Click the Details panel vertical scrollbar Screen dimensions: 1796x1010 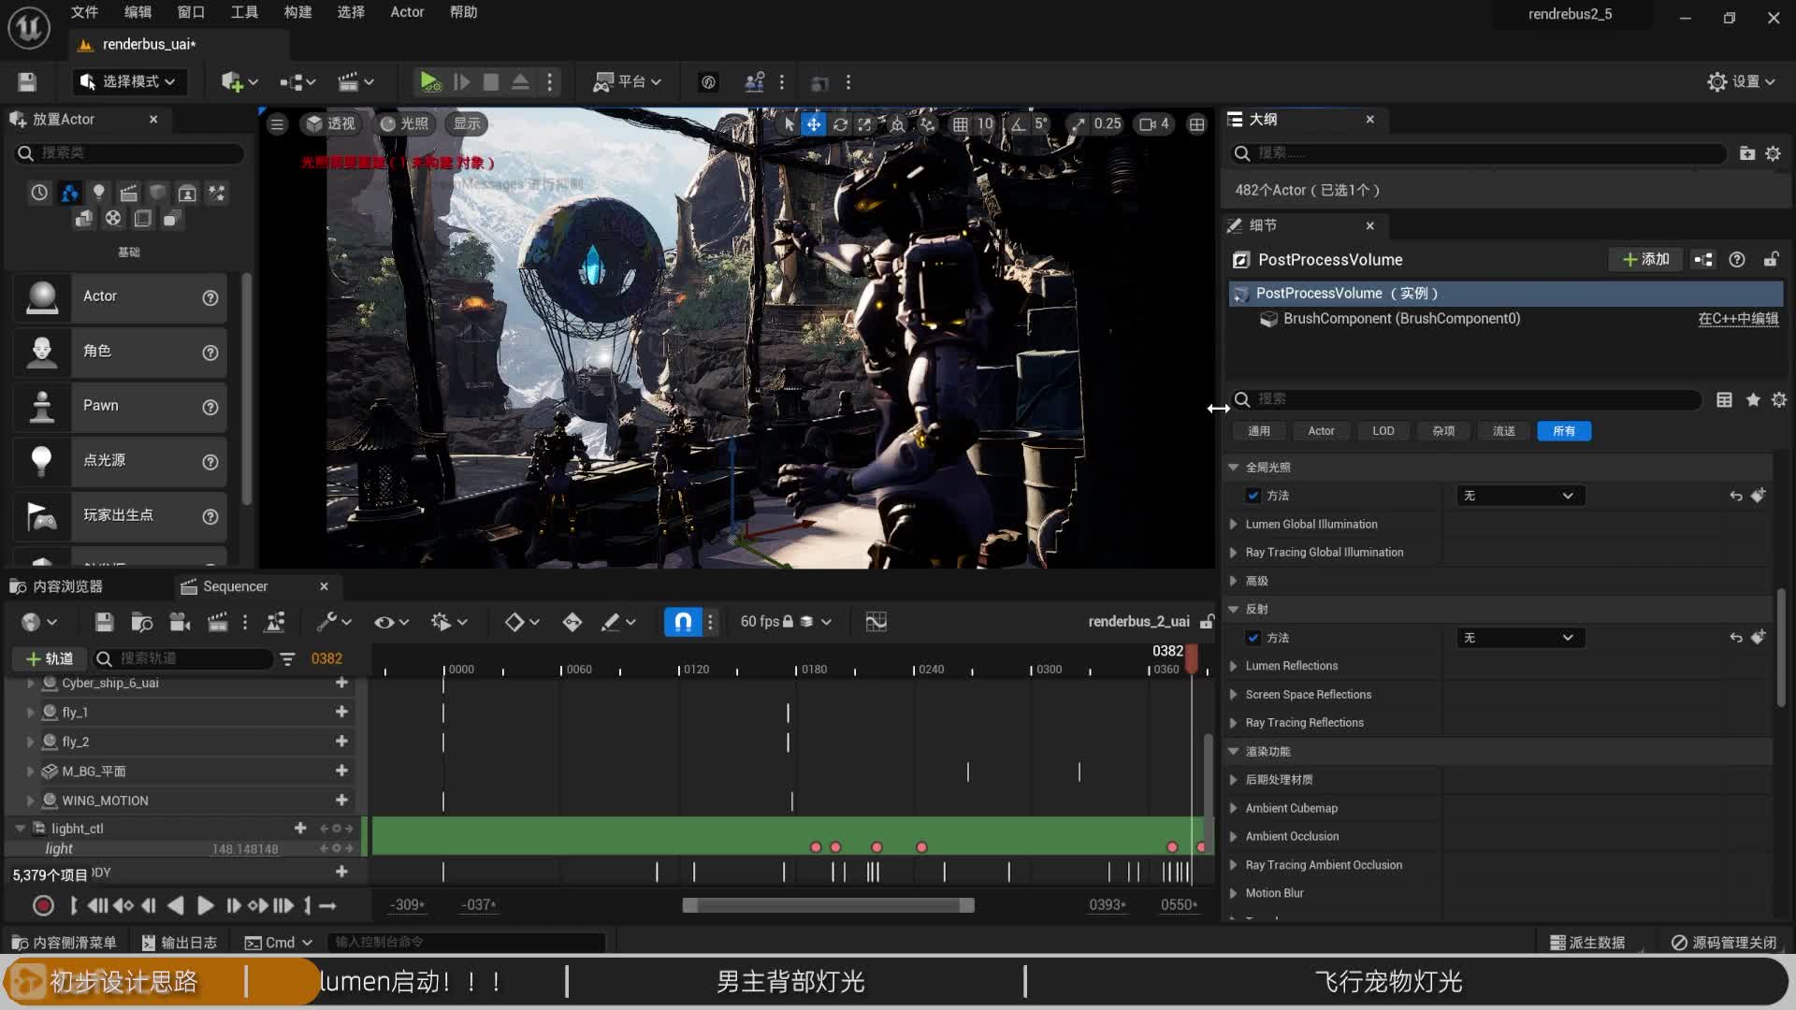click(x=1781, y=647)
